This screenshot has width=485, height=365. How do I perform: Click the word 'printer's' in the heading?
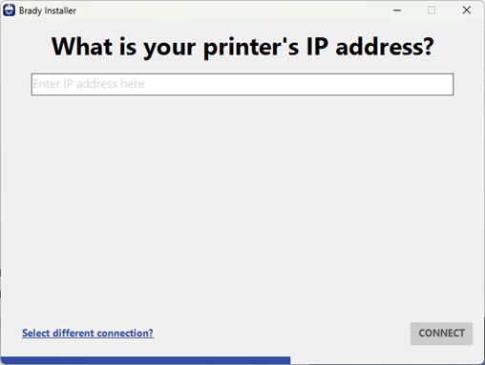pyautogui.click(x=251, y=47)
